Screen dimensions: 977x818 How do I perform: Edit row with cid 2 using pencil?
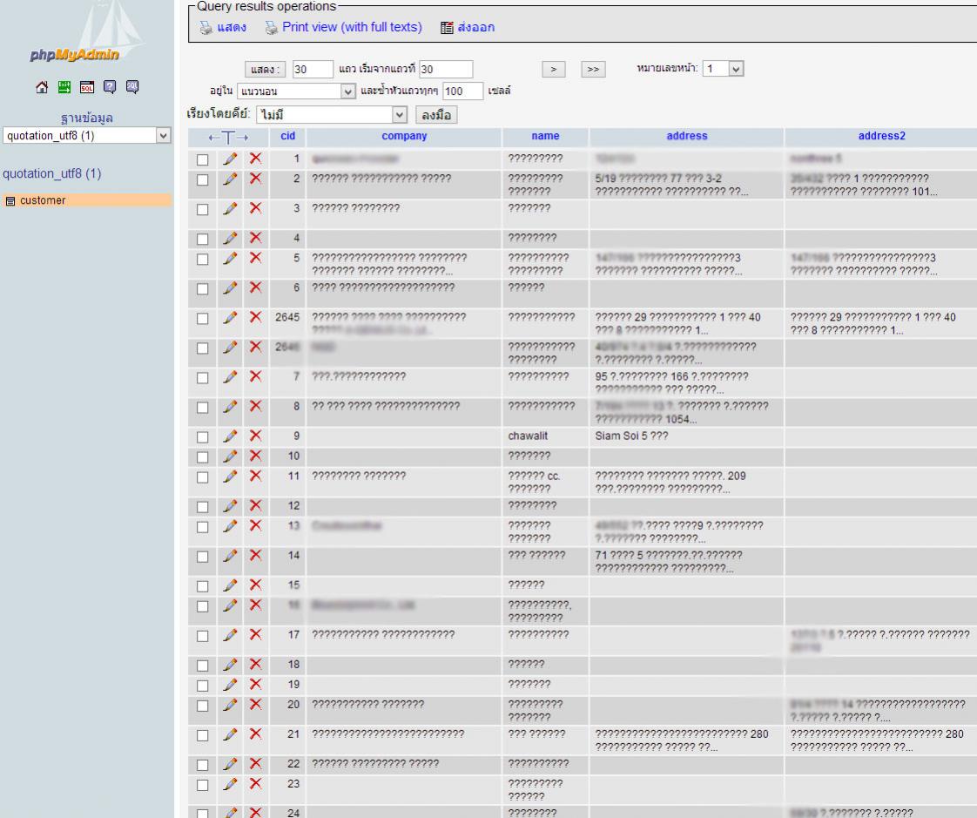coord(230,179)
